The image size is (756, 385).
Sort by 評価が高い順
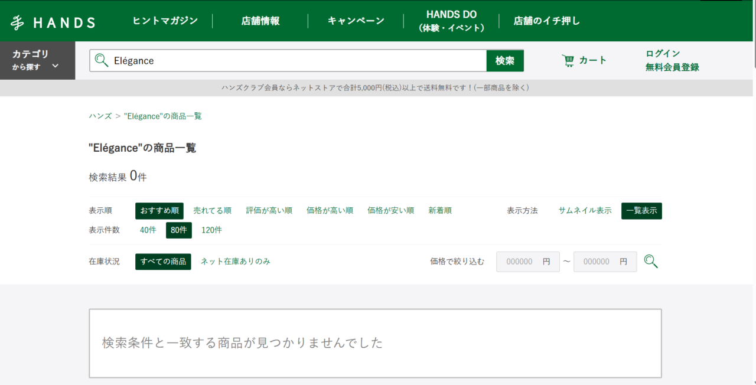(269, 211)
